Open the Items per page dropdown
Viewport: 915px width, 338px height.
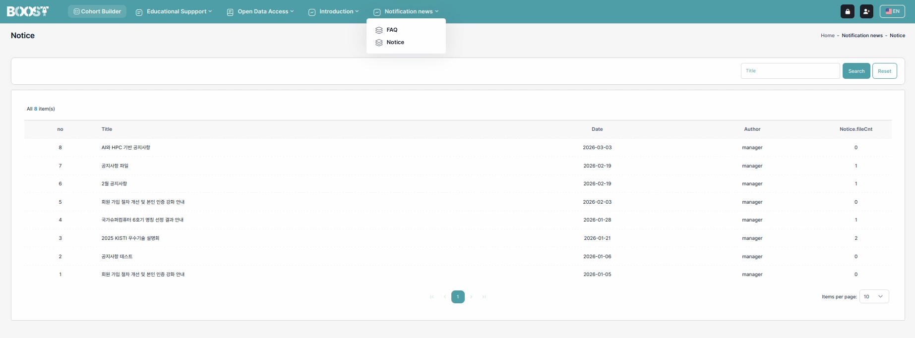coord(874,296)
